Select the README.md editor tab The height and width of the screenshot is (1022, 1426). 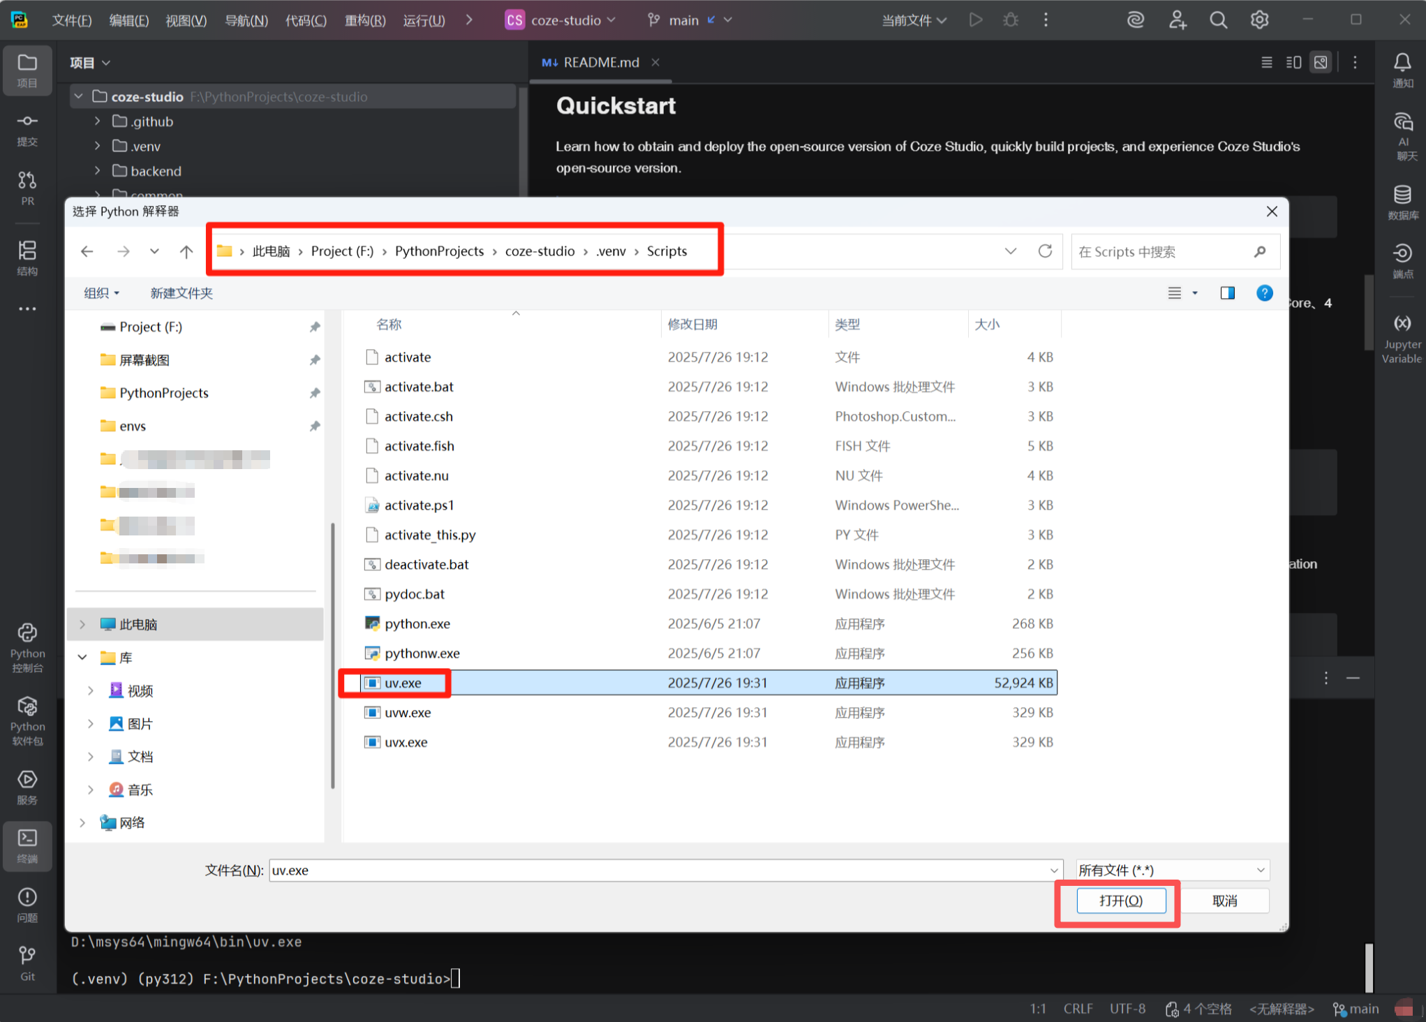pyautogui.click(x=600, y=62)
